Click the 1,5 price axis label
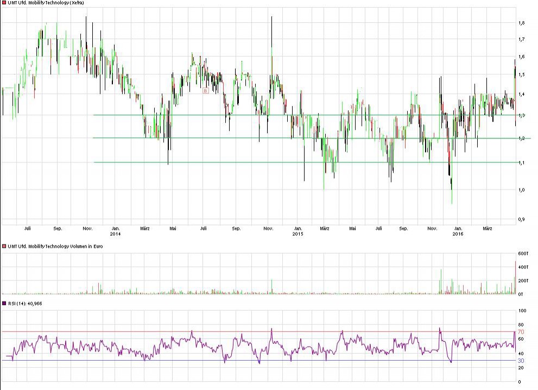This screenshot has height=390, width=538. coord(521,75)
